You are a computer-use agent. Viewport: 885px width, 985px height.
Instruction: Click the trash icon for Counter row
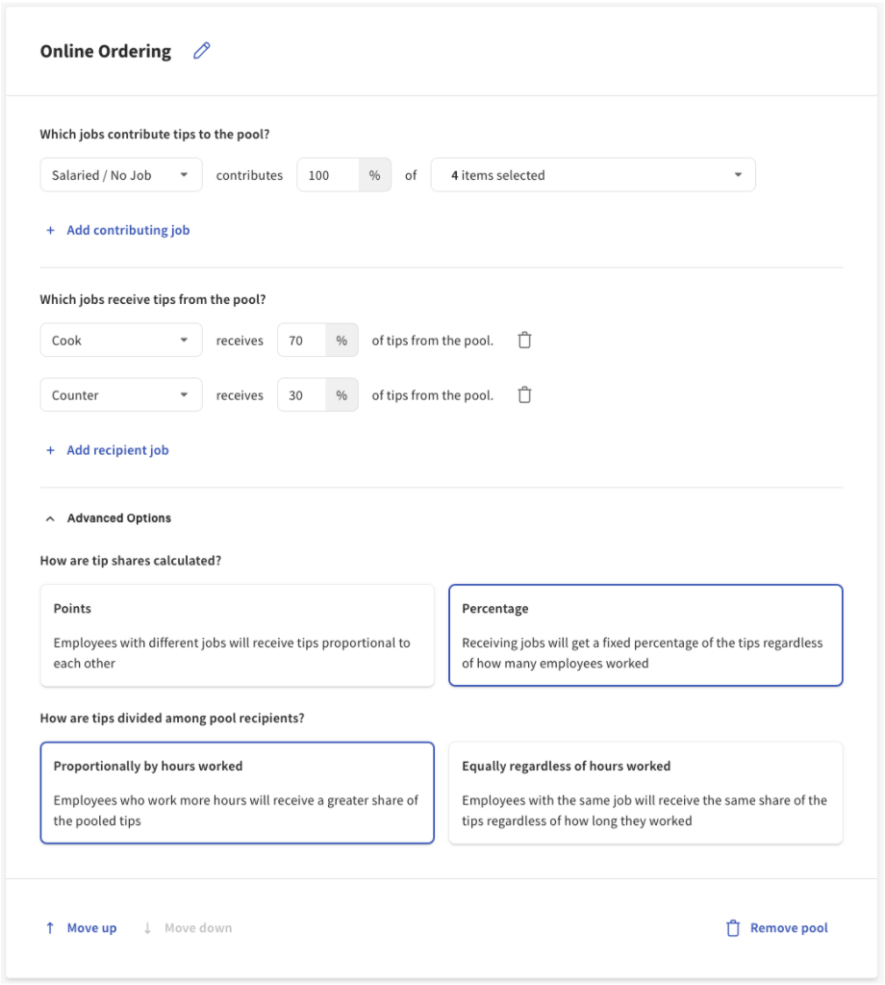(x=524, y=395)
